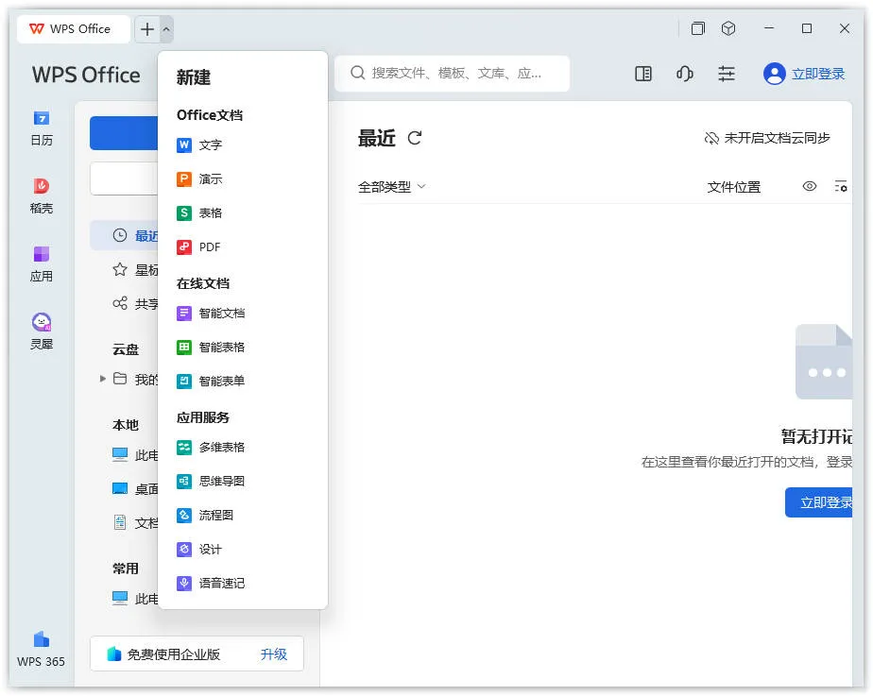
Task: Enable document cloud sync via 未开启文档云同步
Action: click(x=766, y=138)
